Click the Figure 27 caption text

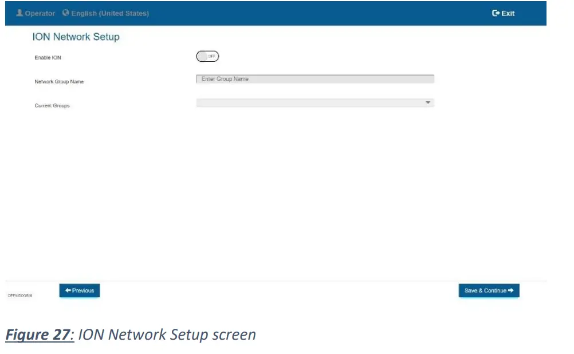131,335
